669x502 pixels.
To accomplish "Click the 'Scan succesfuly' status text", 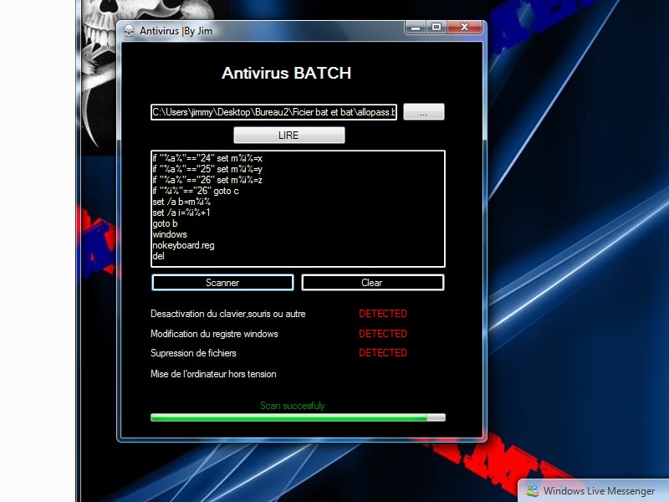I will point(292,406).
